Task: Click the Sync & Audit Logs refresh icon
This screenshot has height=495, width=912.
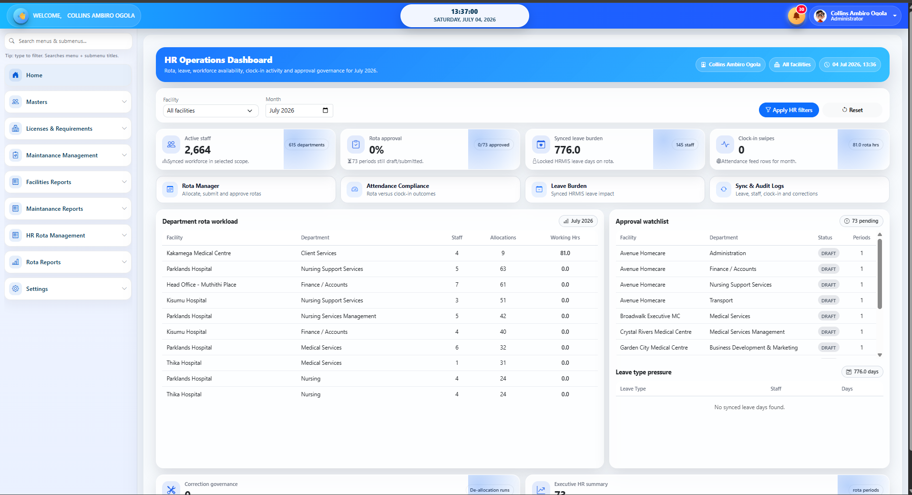Action: pyautogui.click(x=724, y=189)
